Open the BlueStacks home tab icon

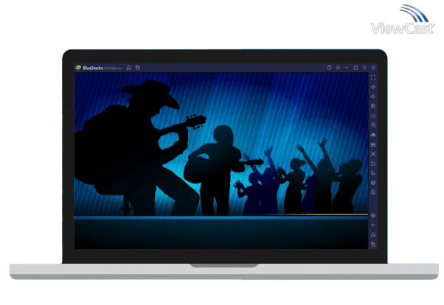[x=129, y=68]
